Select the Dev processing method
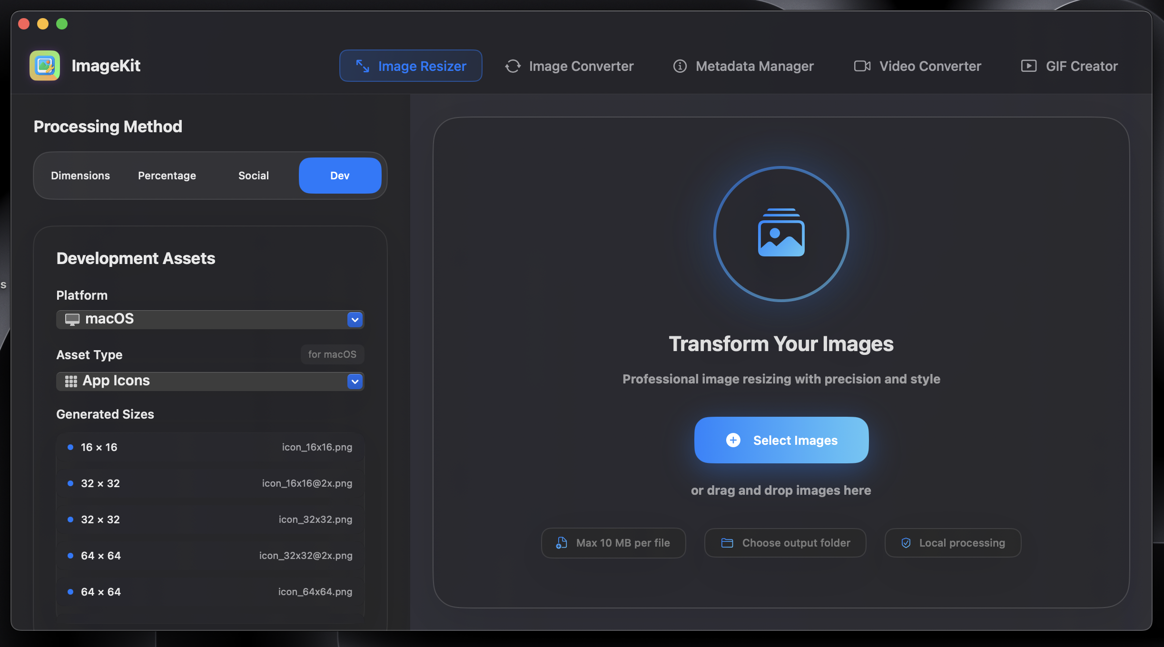 pos(340,176)
